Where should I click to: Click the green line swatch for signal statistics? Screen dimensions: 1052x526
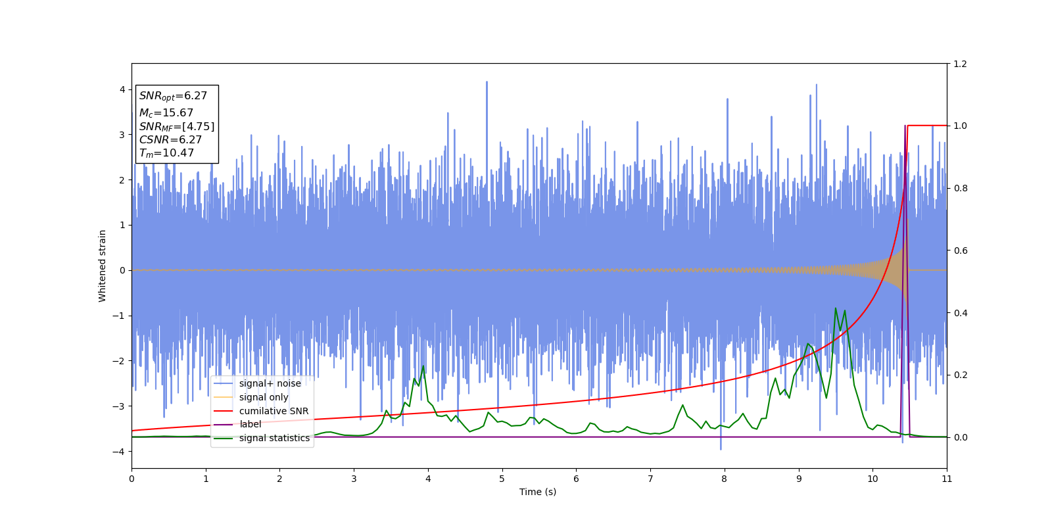pyautogui.click(x=224, y=438)
